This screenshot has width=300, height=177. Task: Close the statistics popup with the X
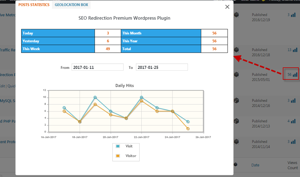227,6
